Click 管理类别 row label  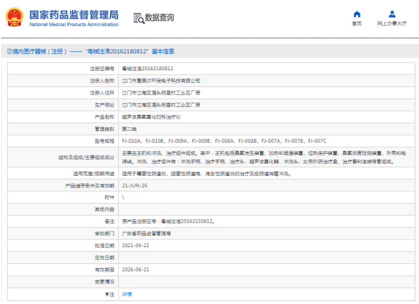tap(104, 129)
